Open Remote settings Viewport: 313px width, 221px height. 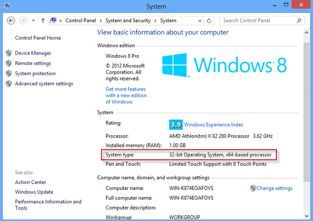pos(33,63)
